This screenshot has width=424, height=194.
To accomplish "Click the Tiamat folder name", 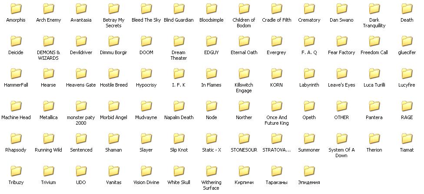I will (x=407, y=150).
